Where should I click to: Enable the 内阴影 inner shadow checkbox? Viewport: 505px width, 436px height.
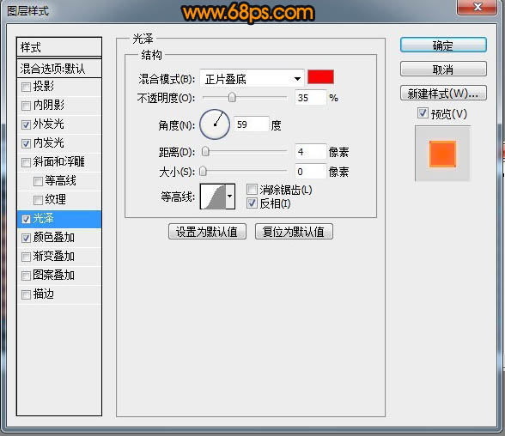[x=26, y=106]
